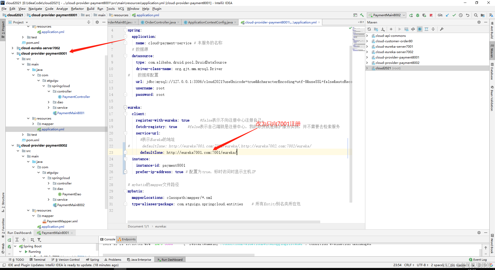Expand cloud-api-commons in Maven panel
This screenshot has height=270, width=495.
[367, 36]
